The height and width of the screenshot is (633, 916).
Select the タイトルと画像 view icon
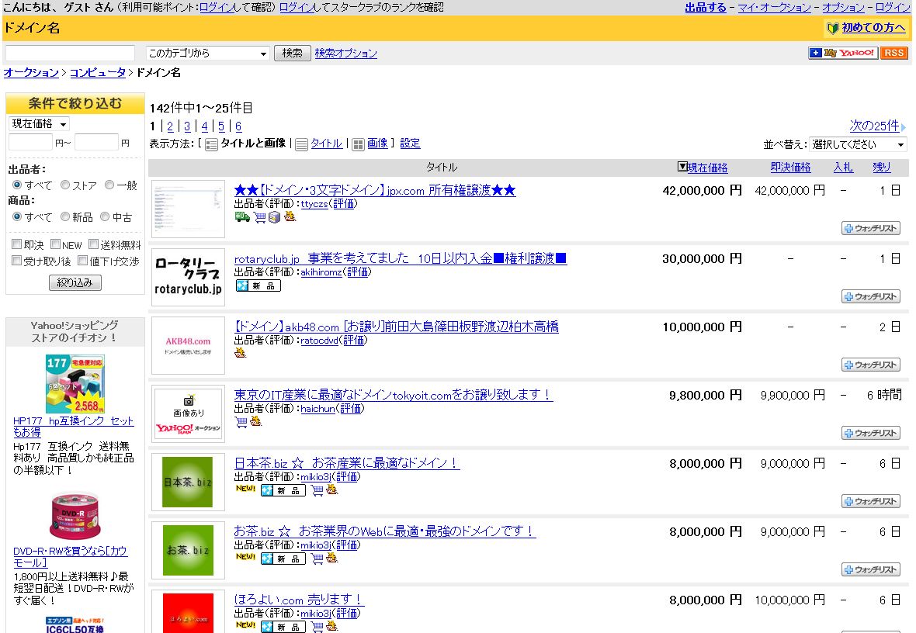[x=211, y=144]
